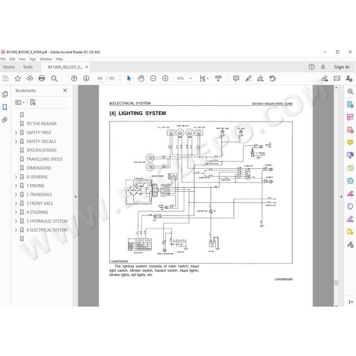Zoom in with plus icon
This screenshot has width=356, height=356.
pyautogui.click(x=165, y=78)
